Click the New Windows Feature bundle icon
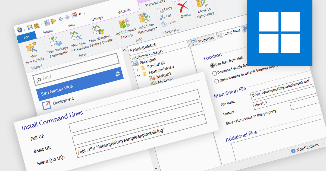The height and width of the screenshot is (171, 326). (x=98, y=30)
